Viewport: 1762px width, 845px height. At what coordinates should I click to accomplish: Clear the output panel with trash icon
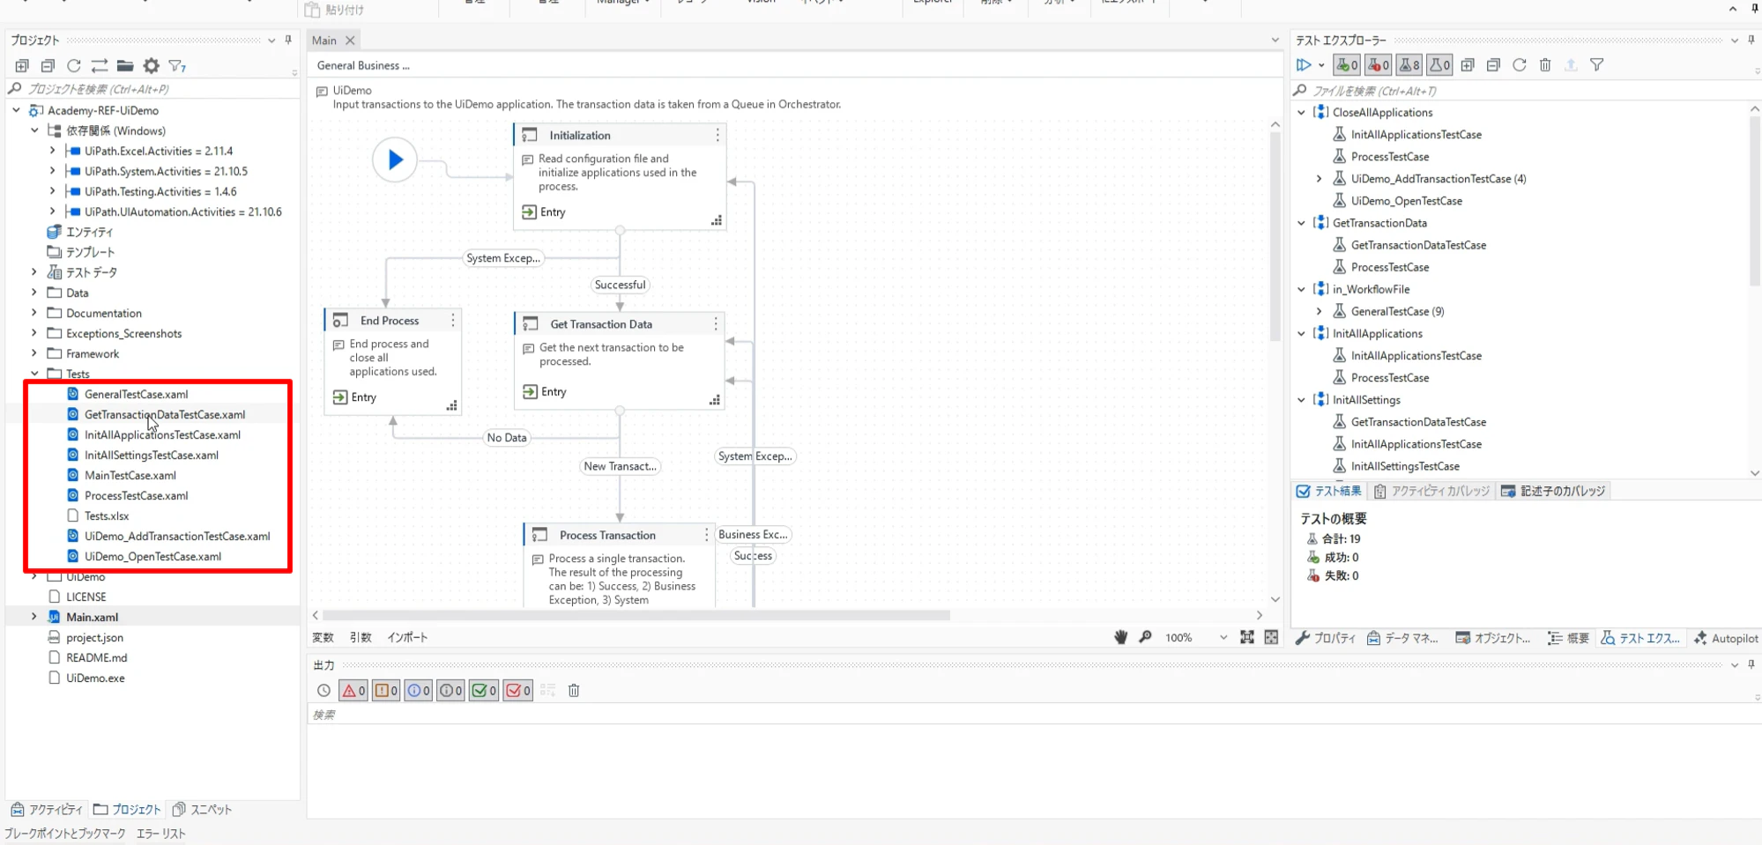(574, 691)
